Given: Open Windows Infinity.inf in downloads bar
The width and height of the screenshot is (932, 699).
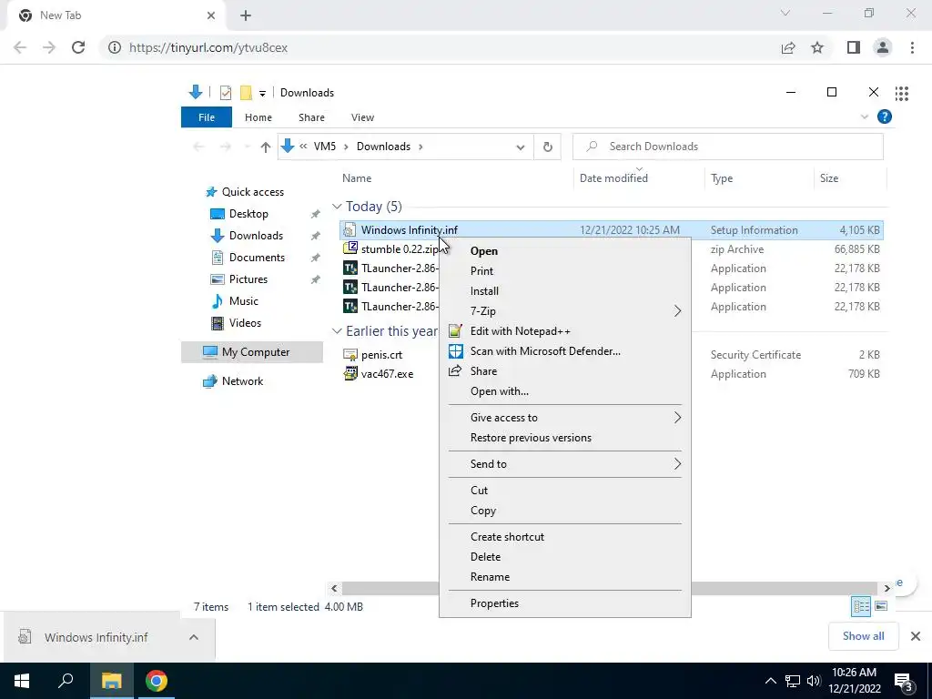Looking at the screenshot, I should (95, 637).
